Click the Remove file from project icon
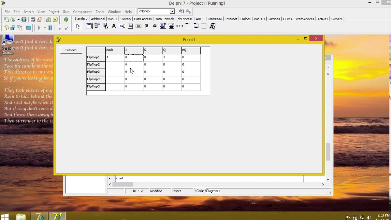The width and height of the screenshot is (391, 220). (x=55, y=20)
